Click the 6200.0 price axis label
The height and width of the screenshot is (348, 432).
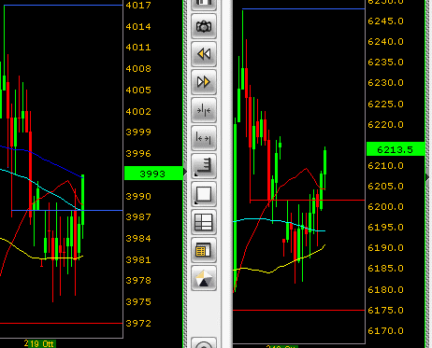[385, 207]
